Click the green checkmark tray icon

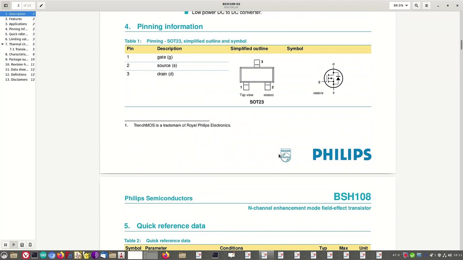(412, 255)
